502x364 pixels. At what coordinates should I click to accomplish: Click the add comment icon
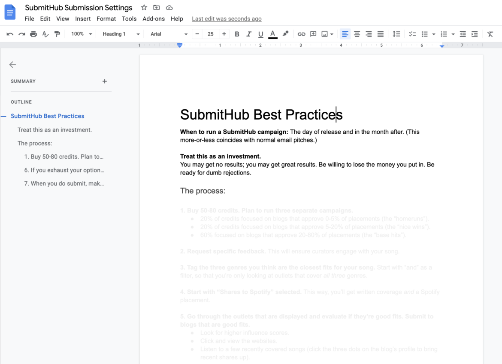coord(313,34)
